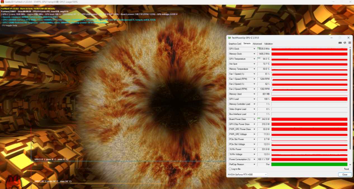This screenshot has width=354, height=189.
Task: Go to the Validation tab
Action: click(268, 44)
